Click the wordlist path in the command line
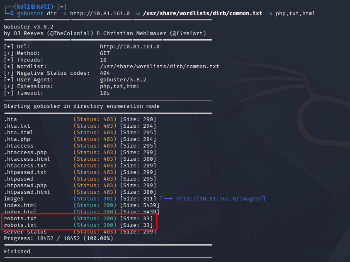This screenshot has width=350, height=262. click(203, 14)
